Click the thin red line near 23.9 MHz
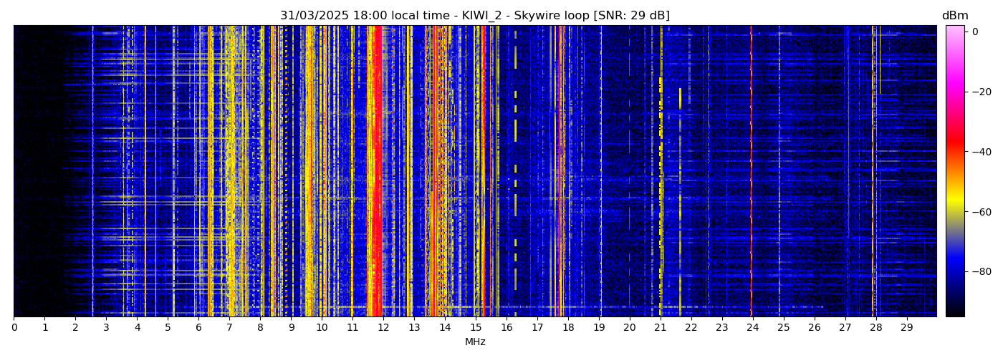 tap(751, 172)
